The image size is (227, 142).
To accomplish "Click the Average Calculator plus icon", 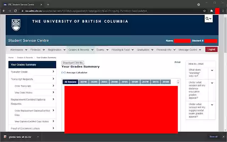I will (x=63, y=72).
